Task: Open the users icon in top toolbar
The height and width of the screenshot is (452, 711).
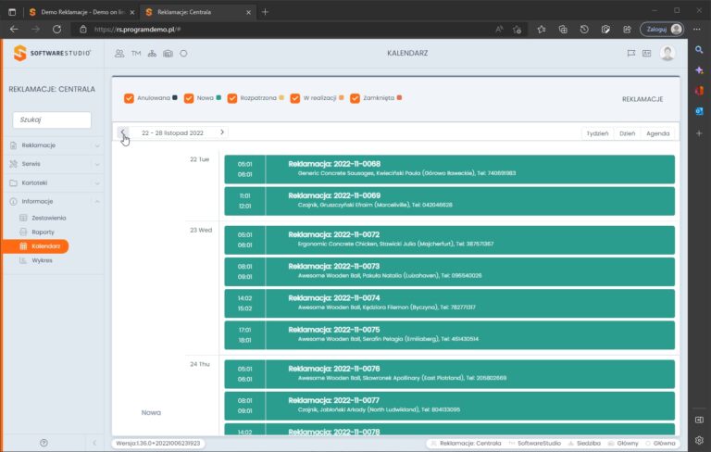Action: tap(119, 54)
